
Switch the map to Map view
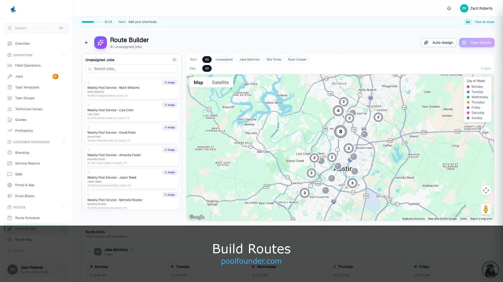click(x=198, y=83)
